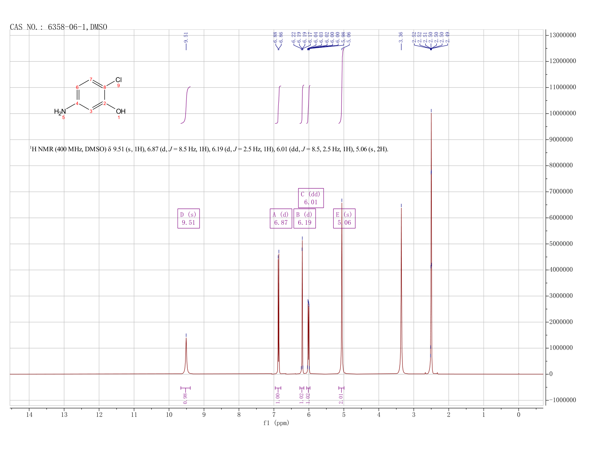Click the Cl atom in the structure
This screenshot has height=457, width=592.
pyautogui.click(x=118, y=80)
